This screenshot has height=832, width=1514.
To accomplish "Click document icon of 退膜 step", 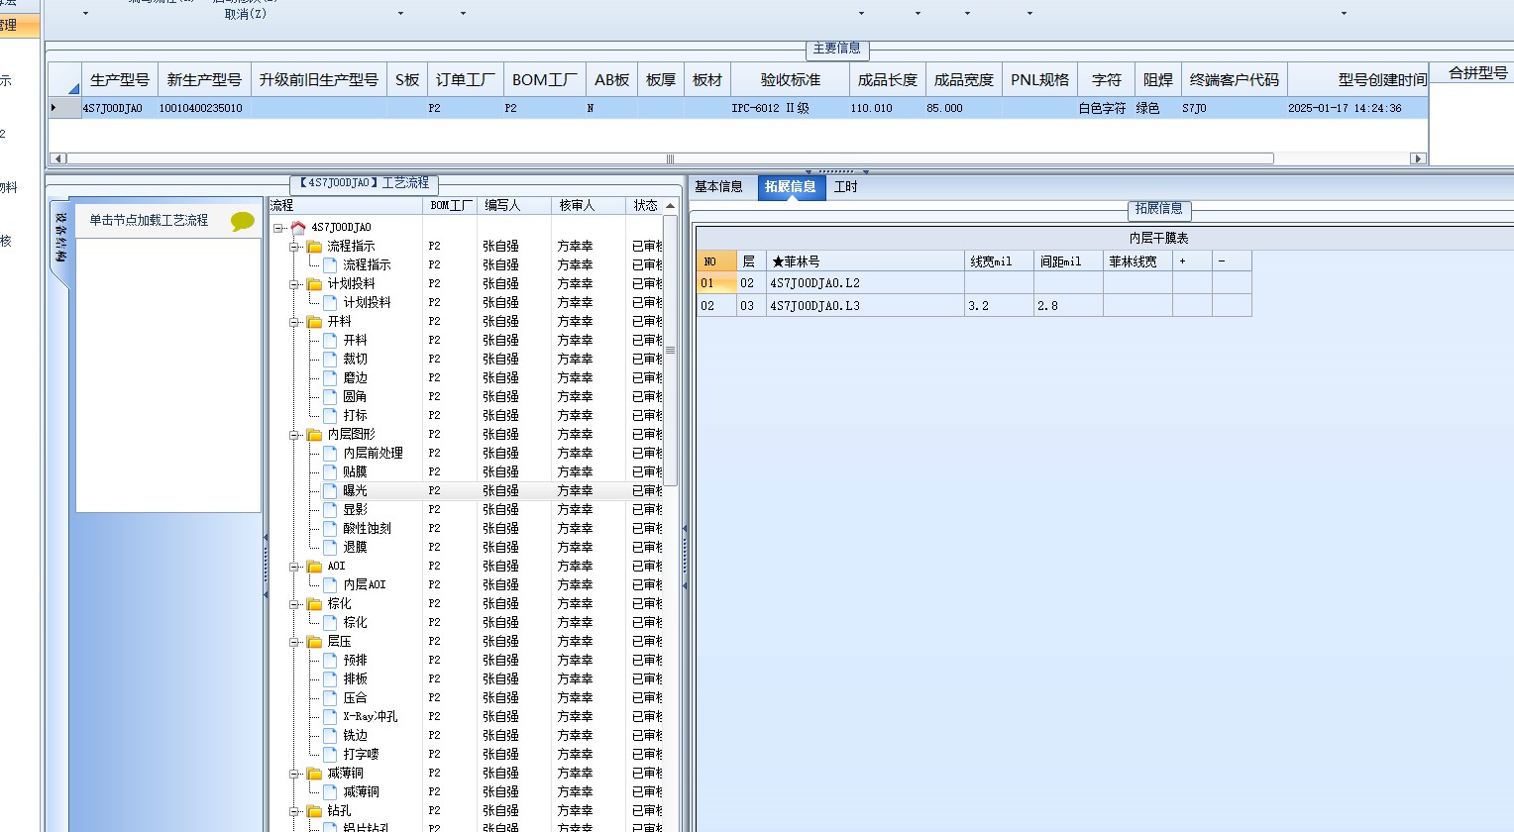I will tap(330, 548).
